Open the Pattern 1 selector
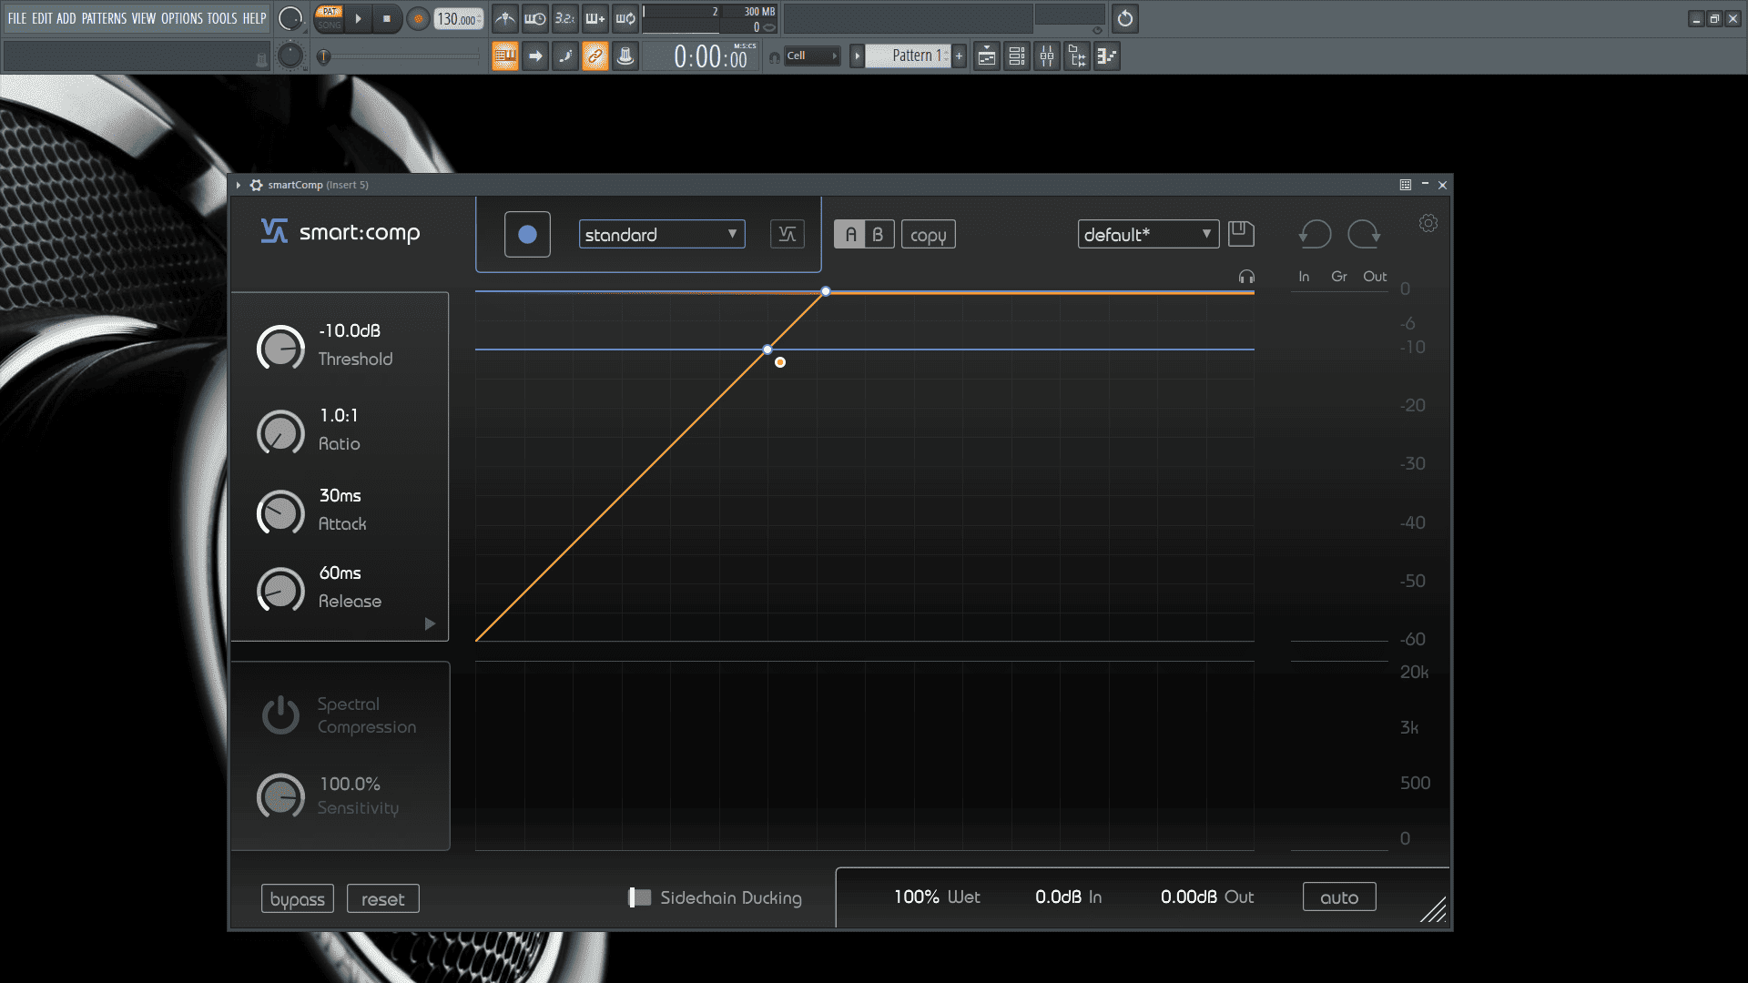 tap(909, 56)
